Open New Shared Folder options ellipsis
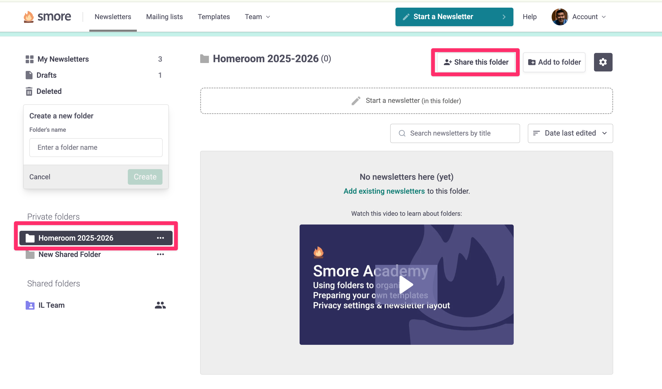This screenshot has height=389, width=662. point(160,254)
